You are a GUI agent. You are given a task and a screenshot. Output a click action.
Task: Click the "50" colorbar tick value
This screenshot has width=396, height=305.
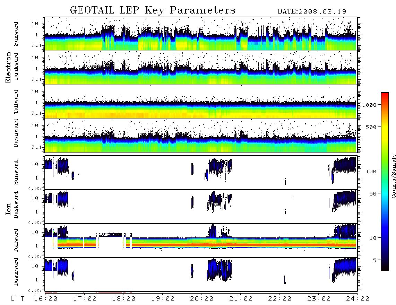(373, 194)
